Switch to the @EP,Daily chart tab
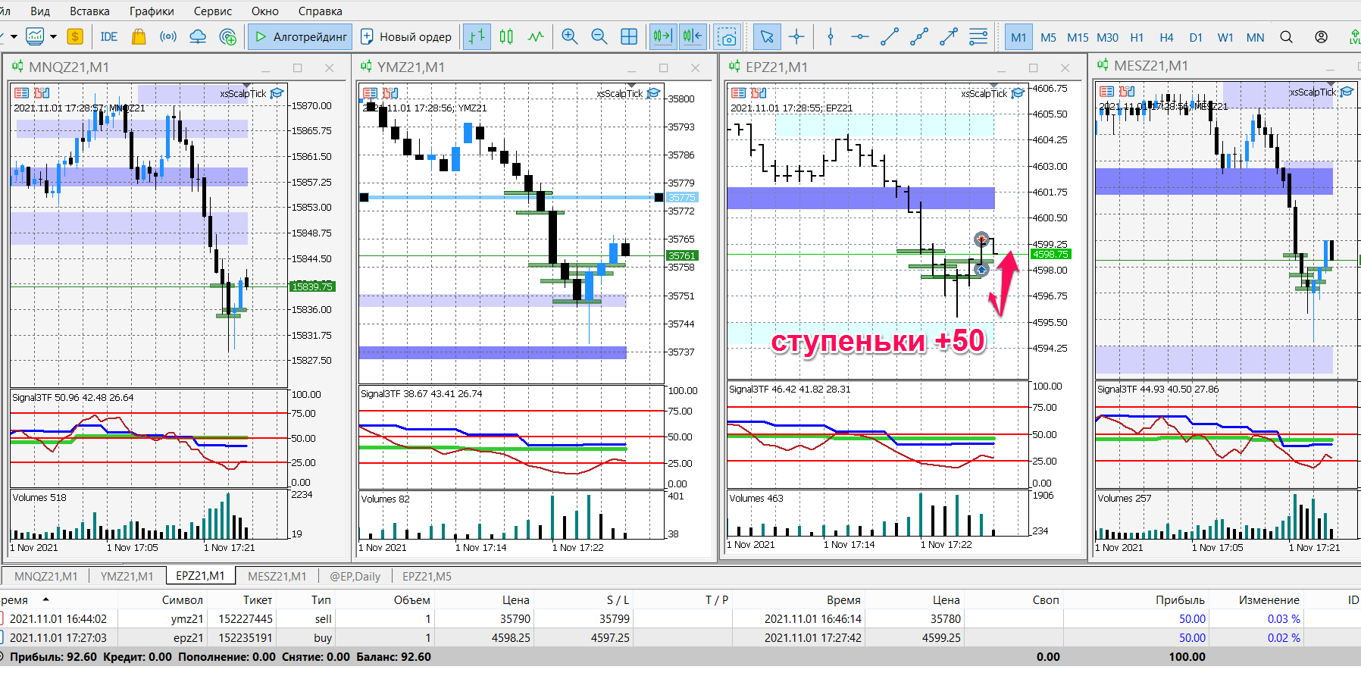 tap(355, 576)
